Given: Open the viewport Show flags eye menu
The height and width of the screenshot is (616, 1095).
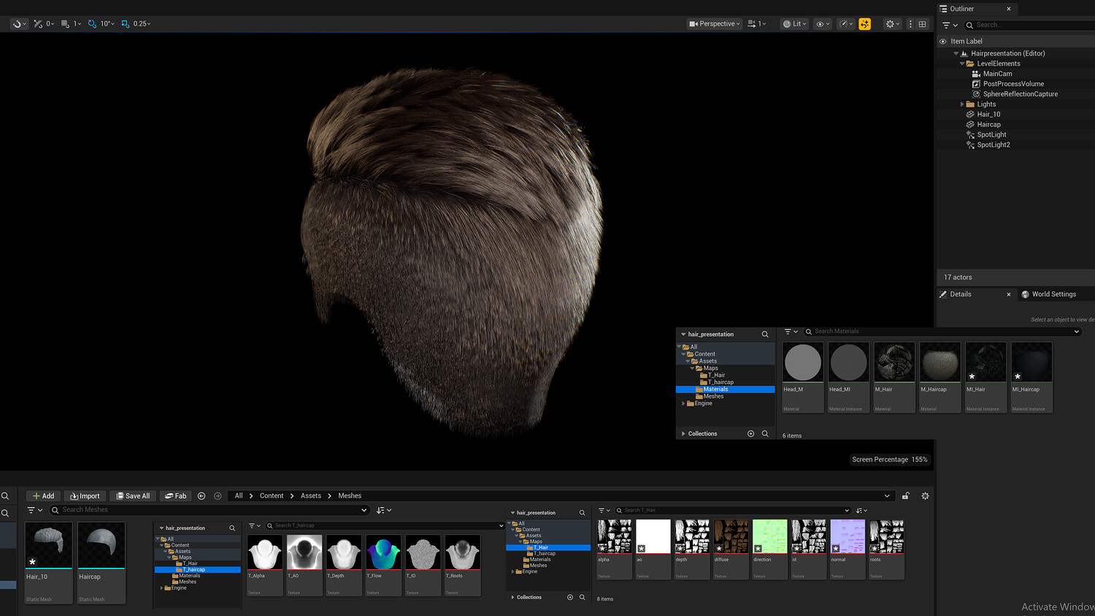Looking at the screenshot, I should [x=822, y=24].
